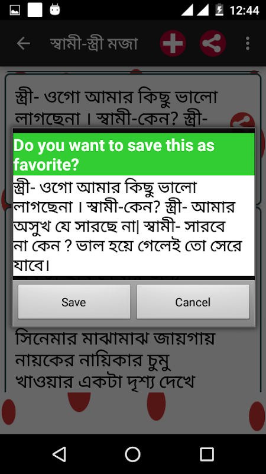Tap the green 'save this as favorite' header
Viewport: 266px width, 474px height.
point(134,155)
